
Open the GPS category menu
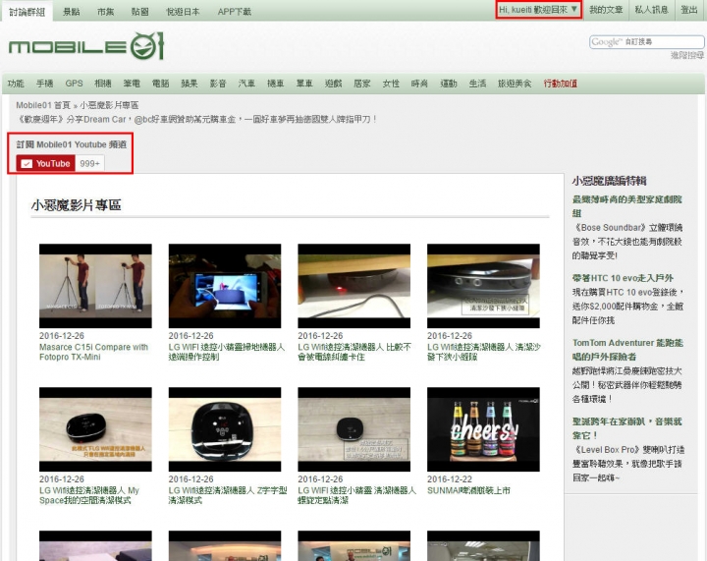pos(74,84)
